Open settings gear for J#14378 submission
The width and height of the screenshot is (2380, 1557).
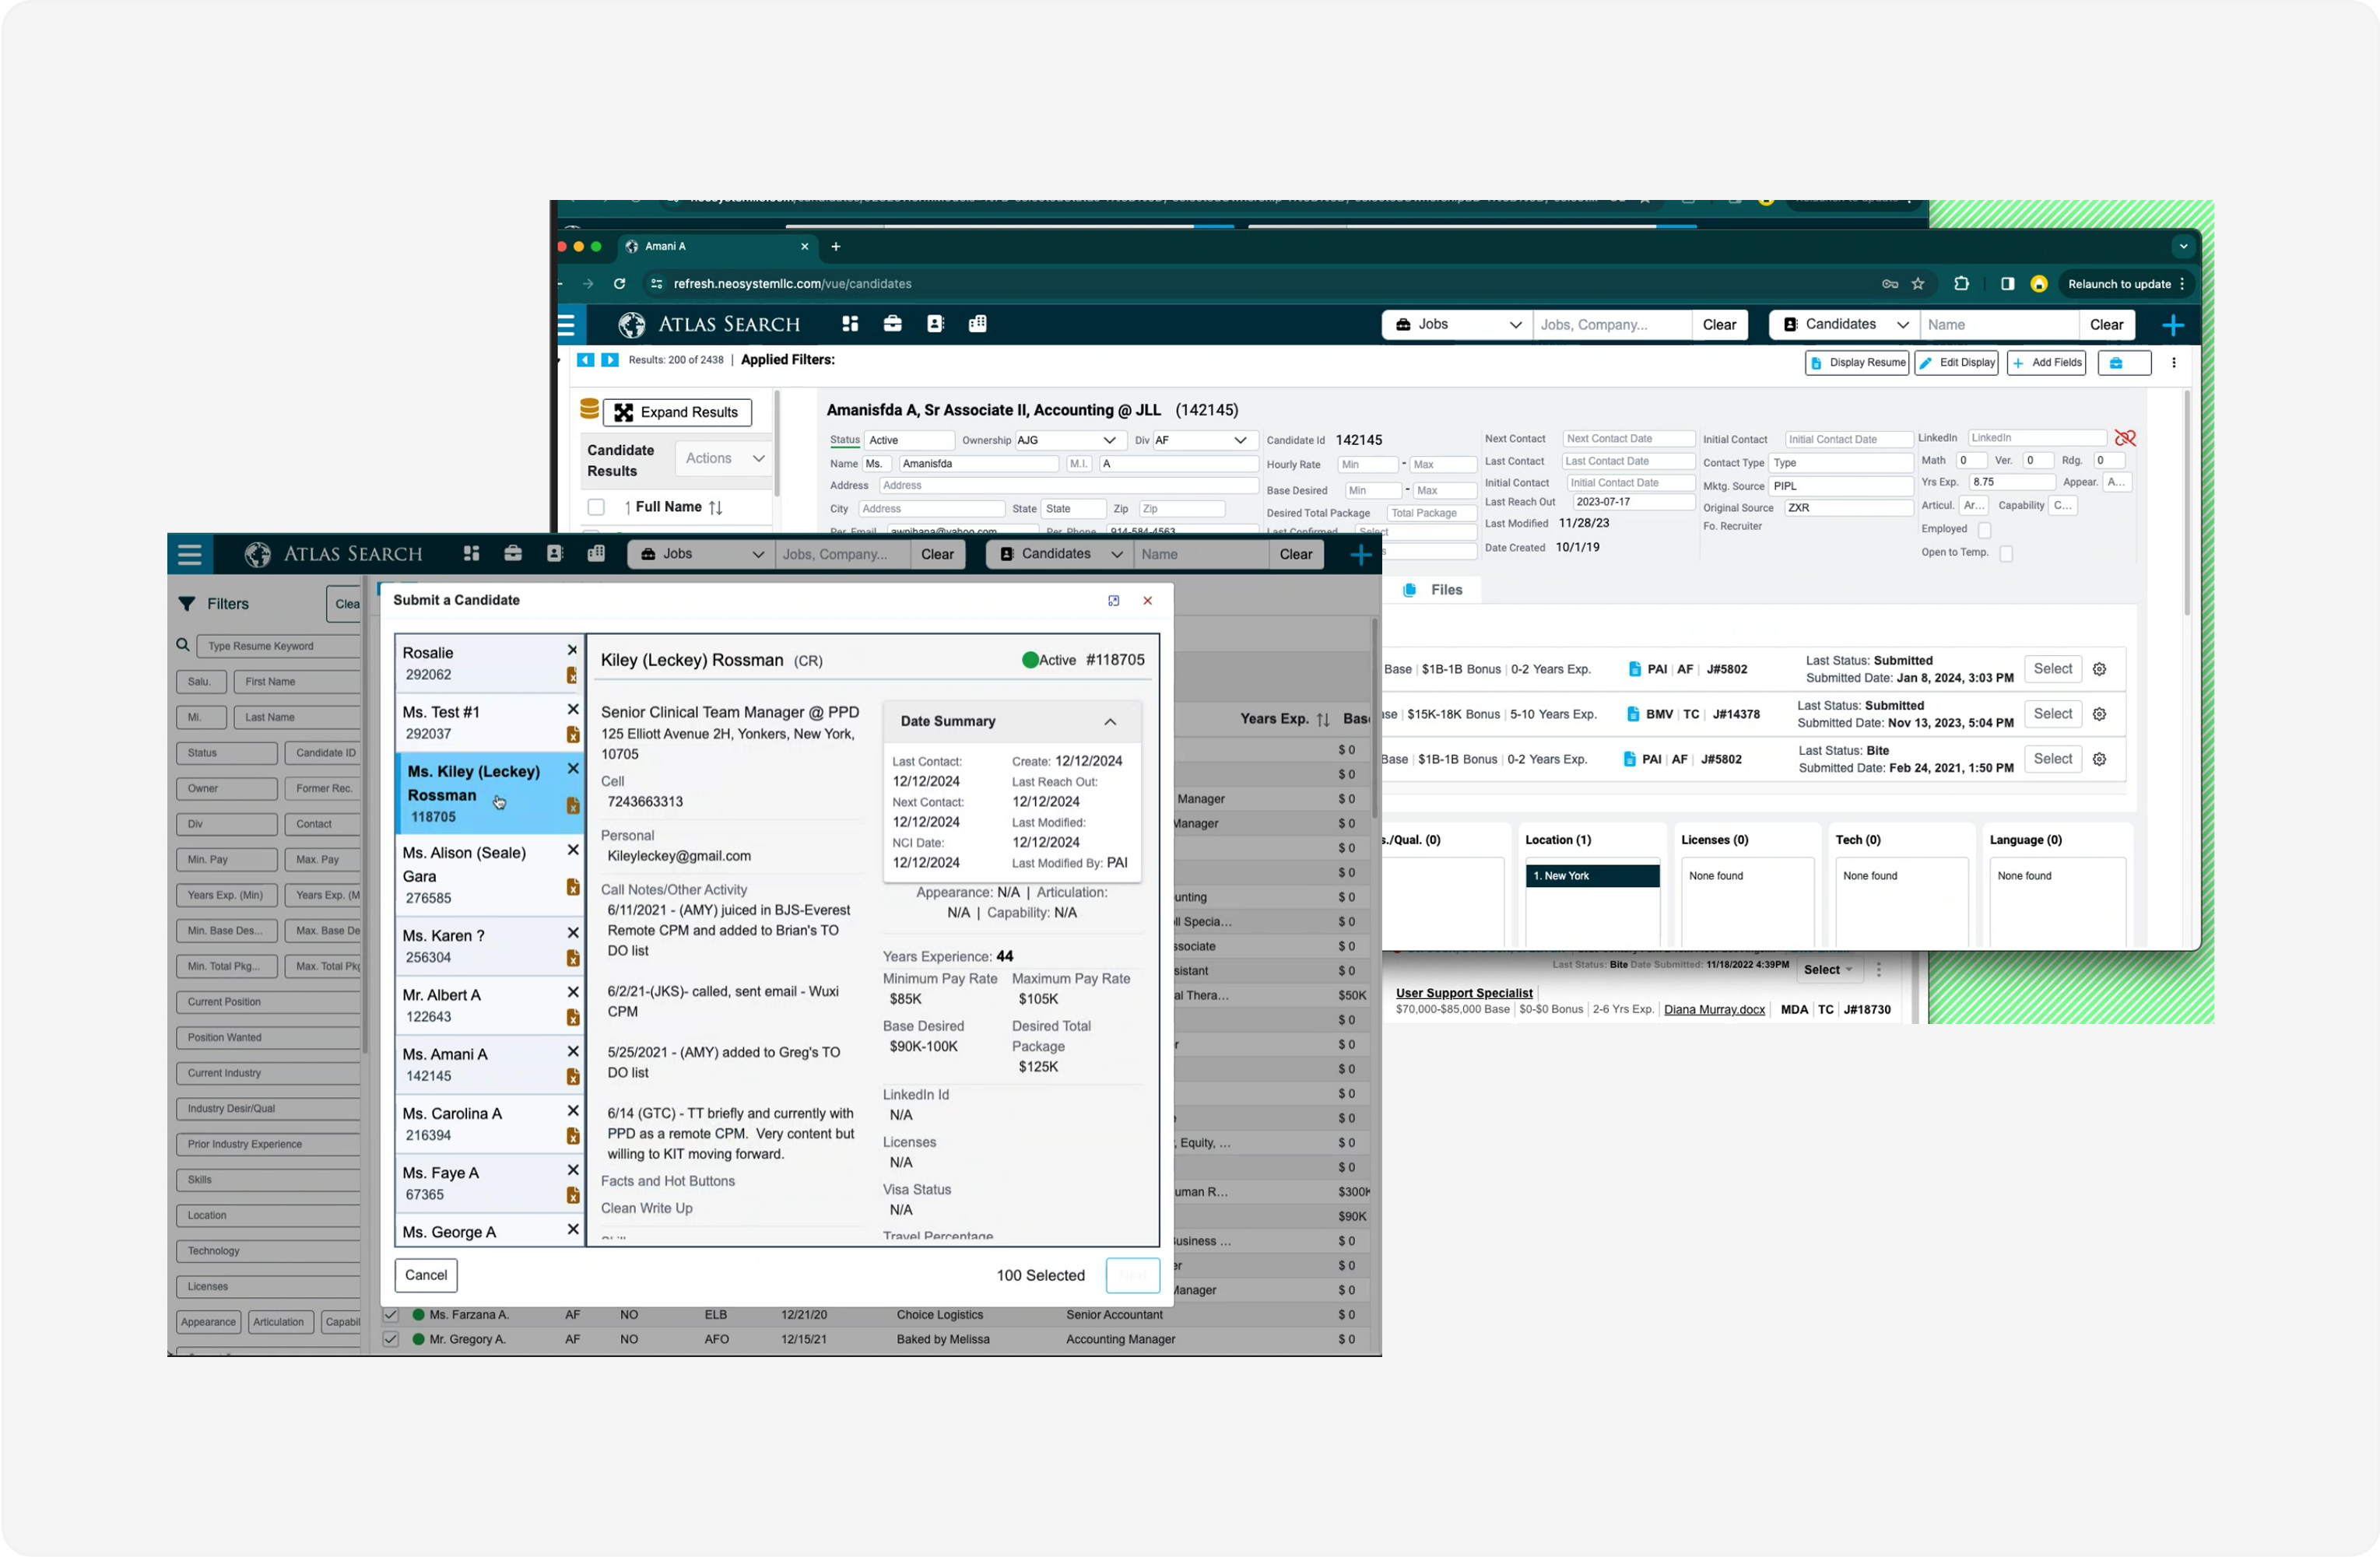pyautogui.click(x=2099, y=714)
